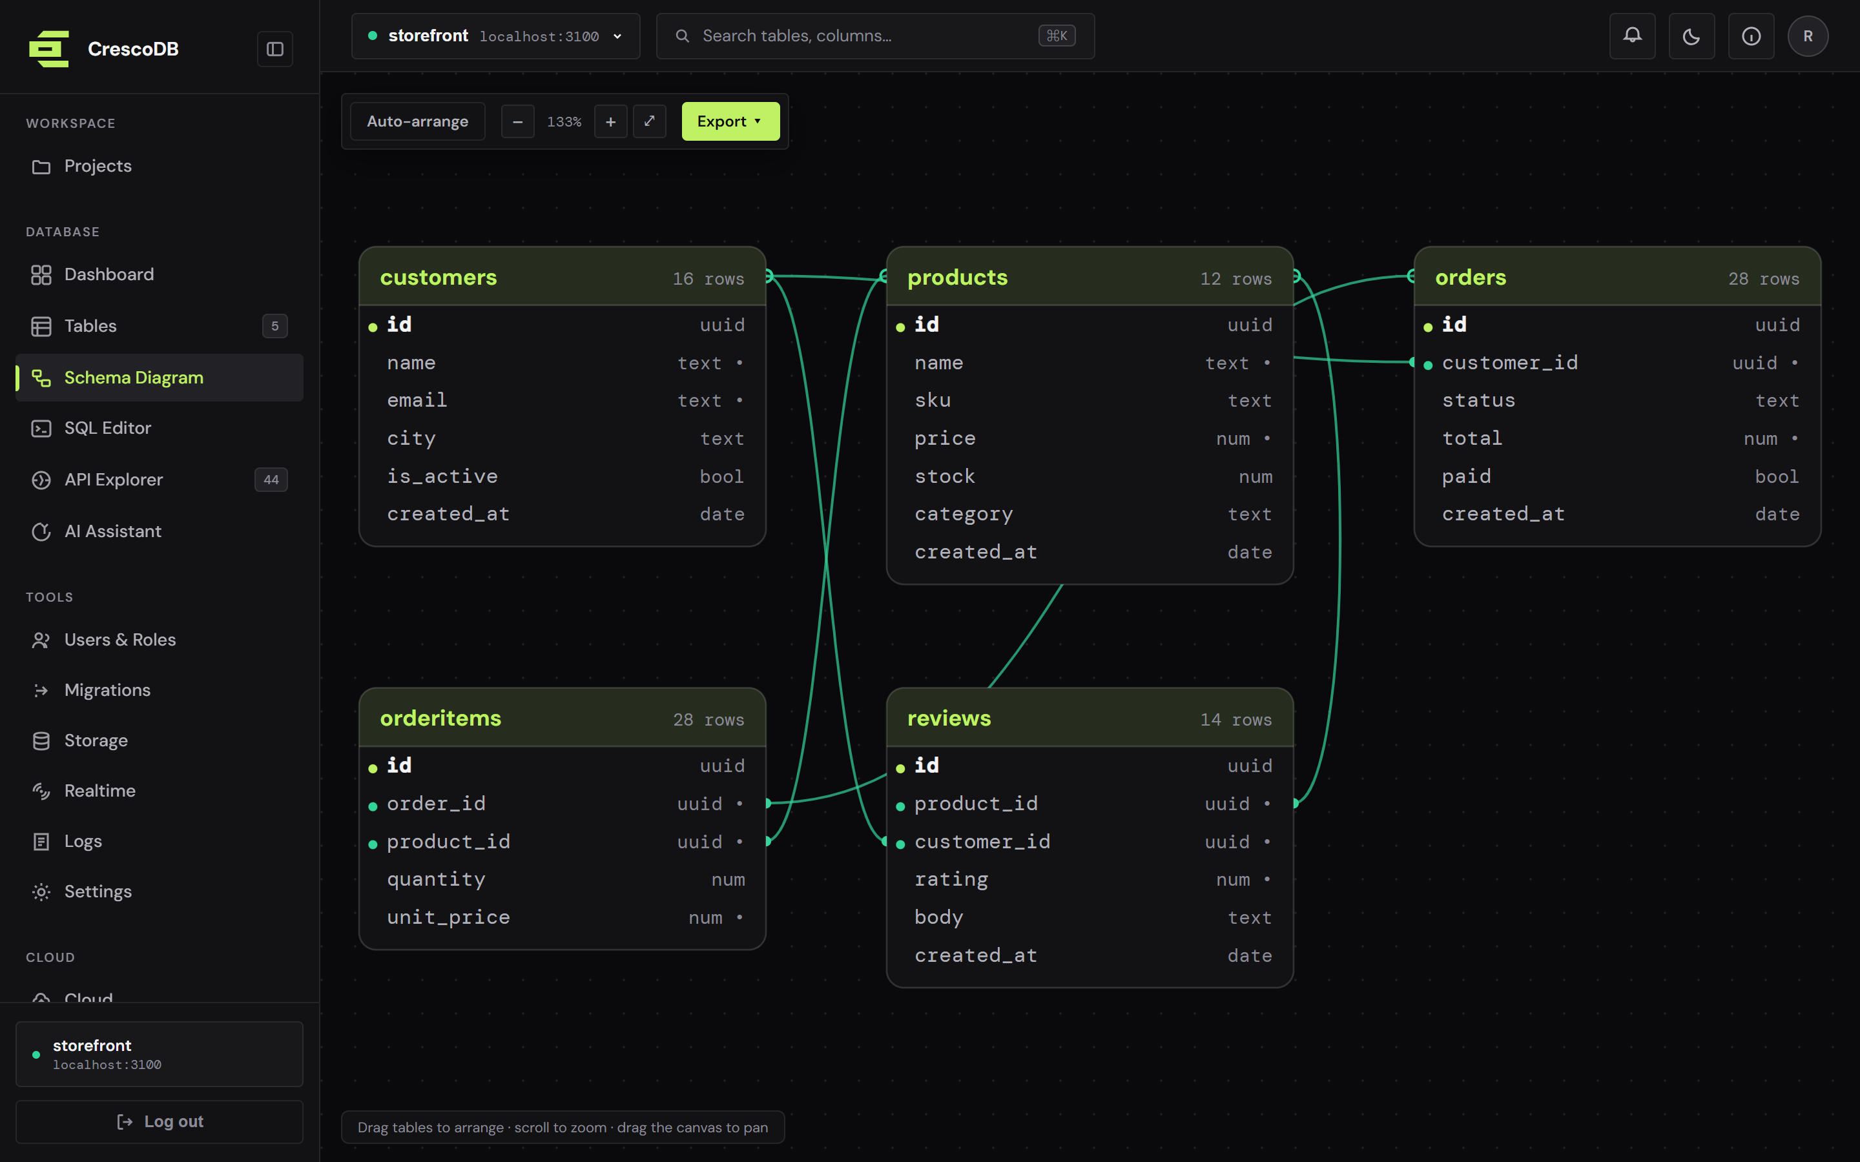Click the Auto-arrange button

pos(417,121)
